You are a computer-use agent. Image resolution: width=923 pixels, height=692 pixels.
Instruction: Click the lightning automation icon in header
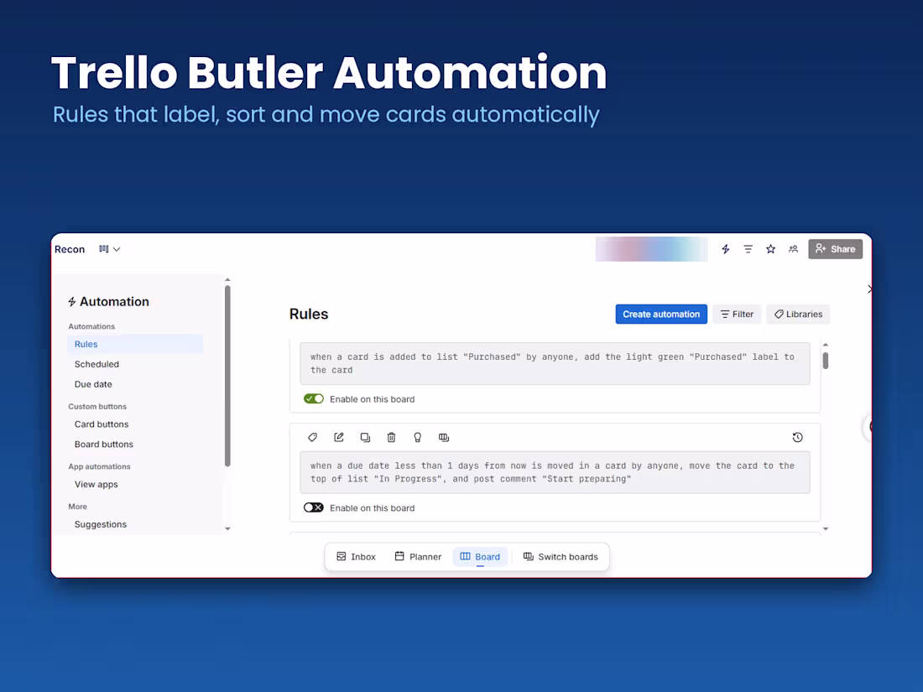pyautogui.click(x=725, y=249)
